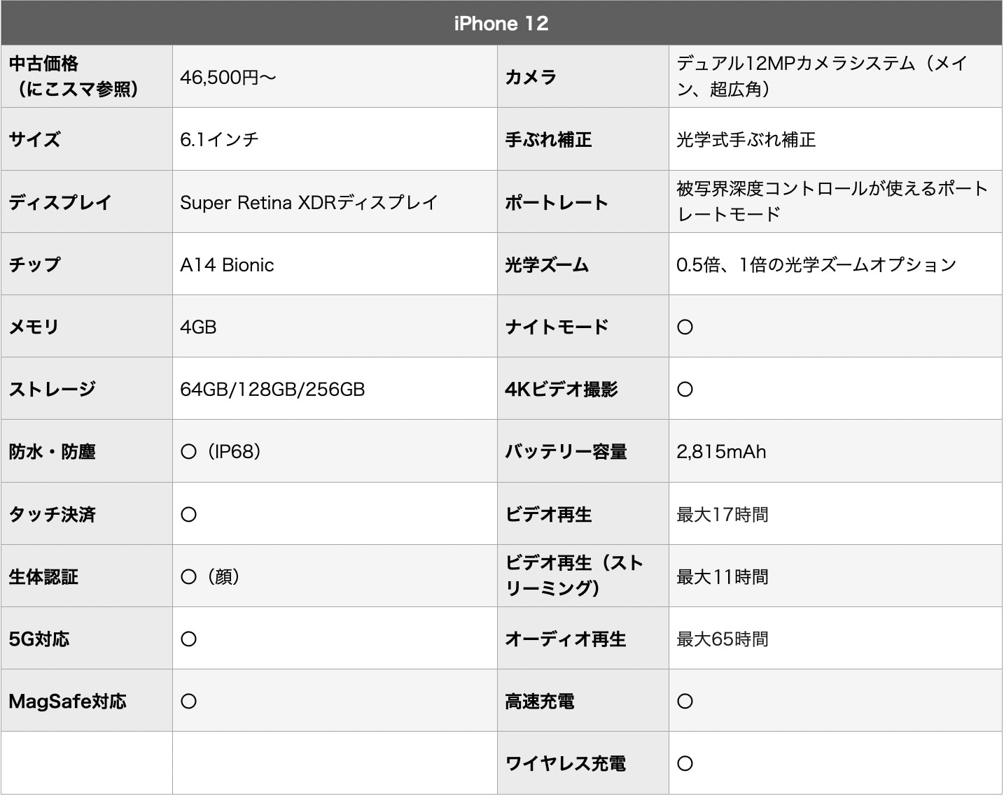1004x796 pixels.
Task: Select the ストレージ label cell
Action: [x=87, y=389]
